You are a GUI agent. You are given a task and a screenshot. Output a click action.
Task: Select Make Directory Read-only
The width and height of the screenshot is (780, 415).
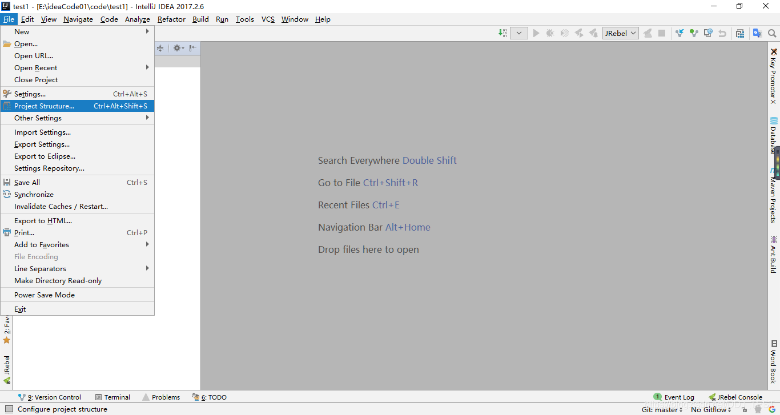[78, 281]
